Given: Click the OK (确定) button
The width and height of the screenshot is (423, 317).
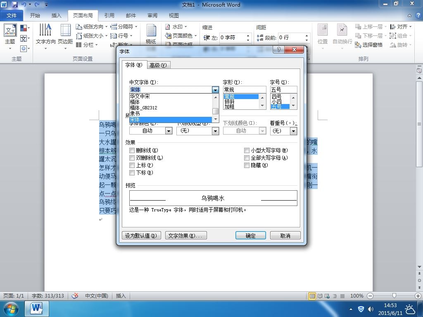Looking at the screenshot, I should [x=251, y=236].
